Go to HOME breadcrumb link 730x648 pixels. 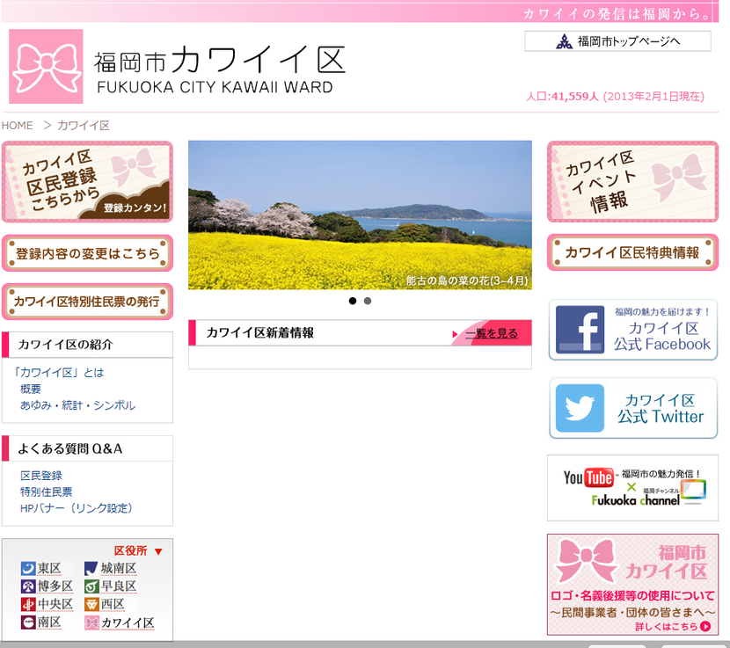(x=18, y=125)
